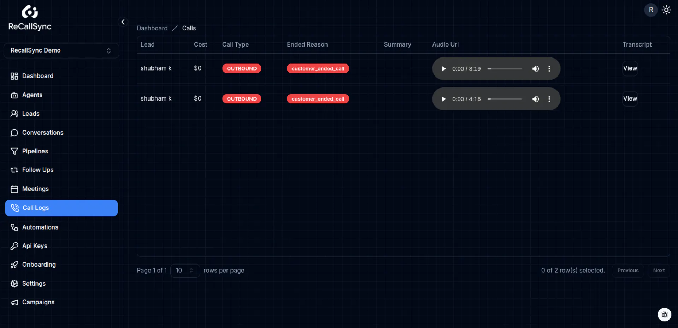Open Dashboard in the sidebar
The image size is (678, 328).
point(61,76)
